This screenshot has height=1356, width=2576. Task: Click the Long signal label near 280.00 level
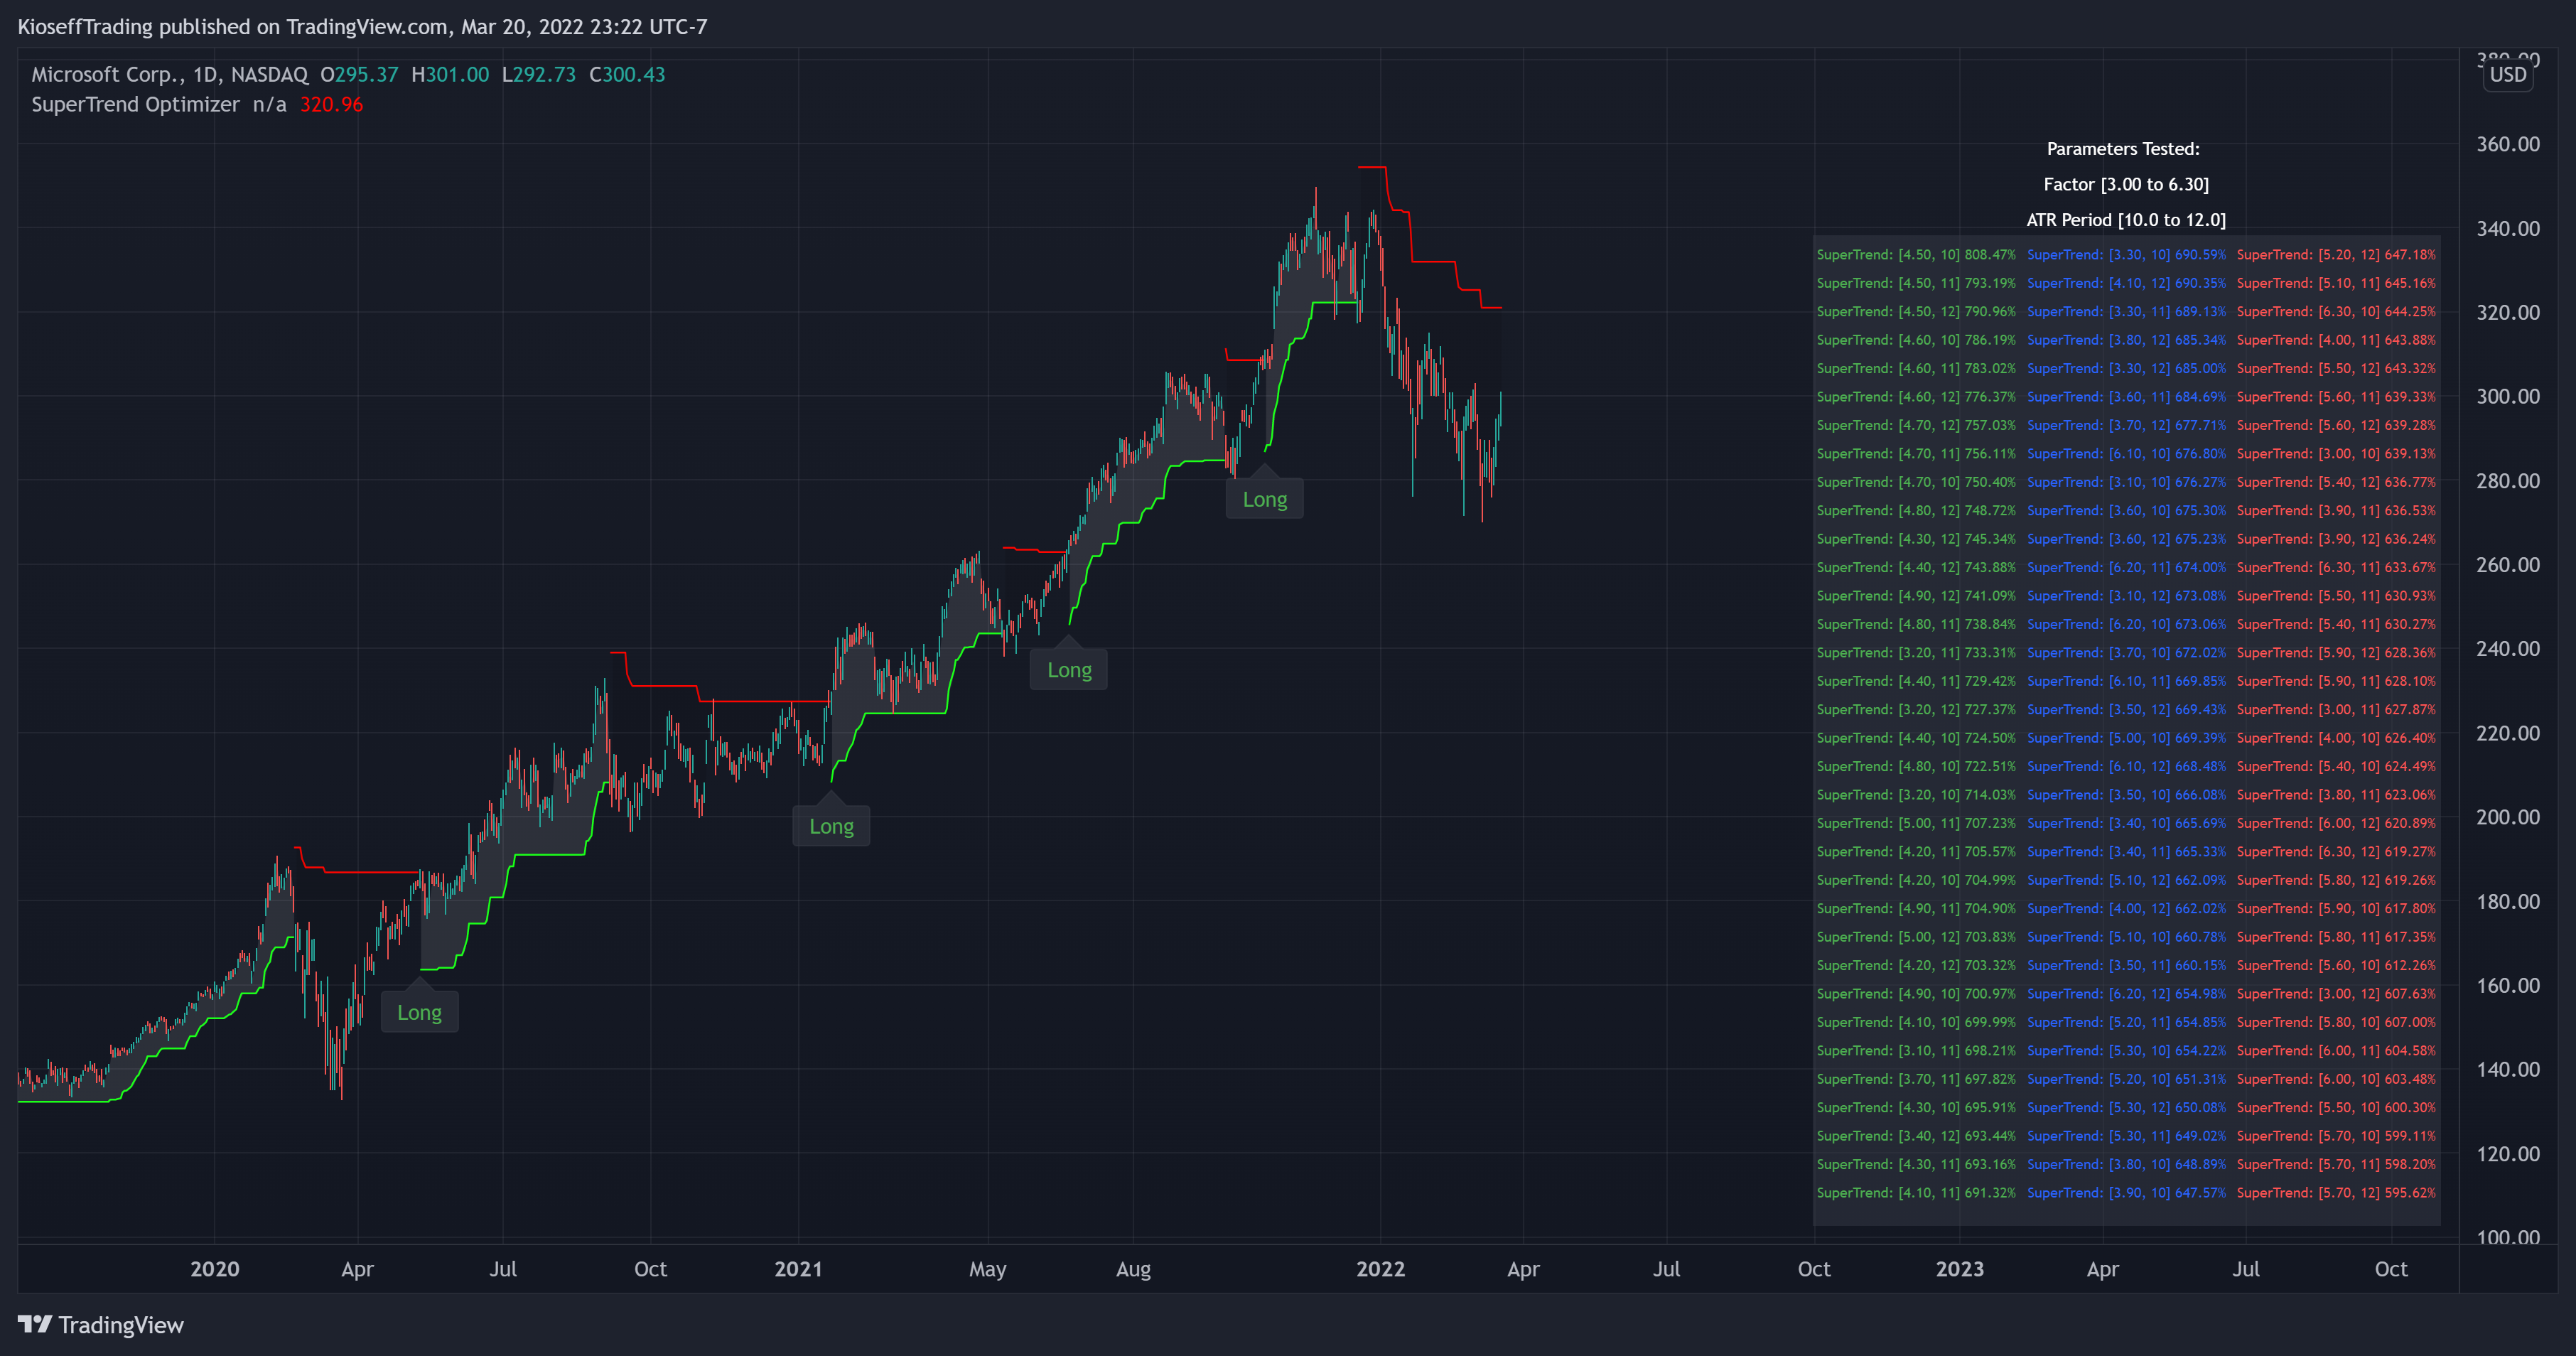click(1265, 499)
